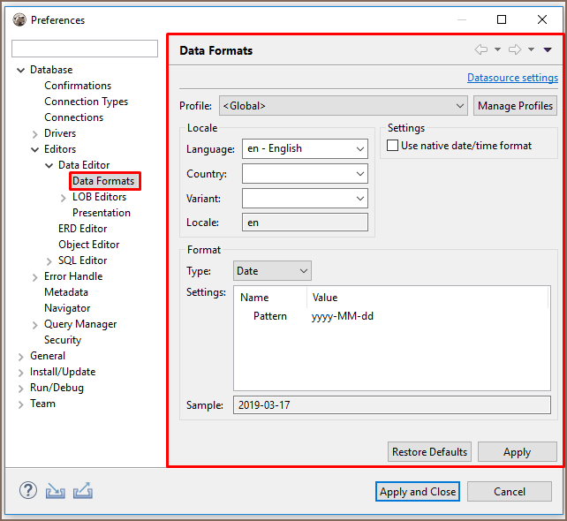
Task: Click Apply and Close
Action: coord(418,491)
